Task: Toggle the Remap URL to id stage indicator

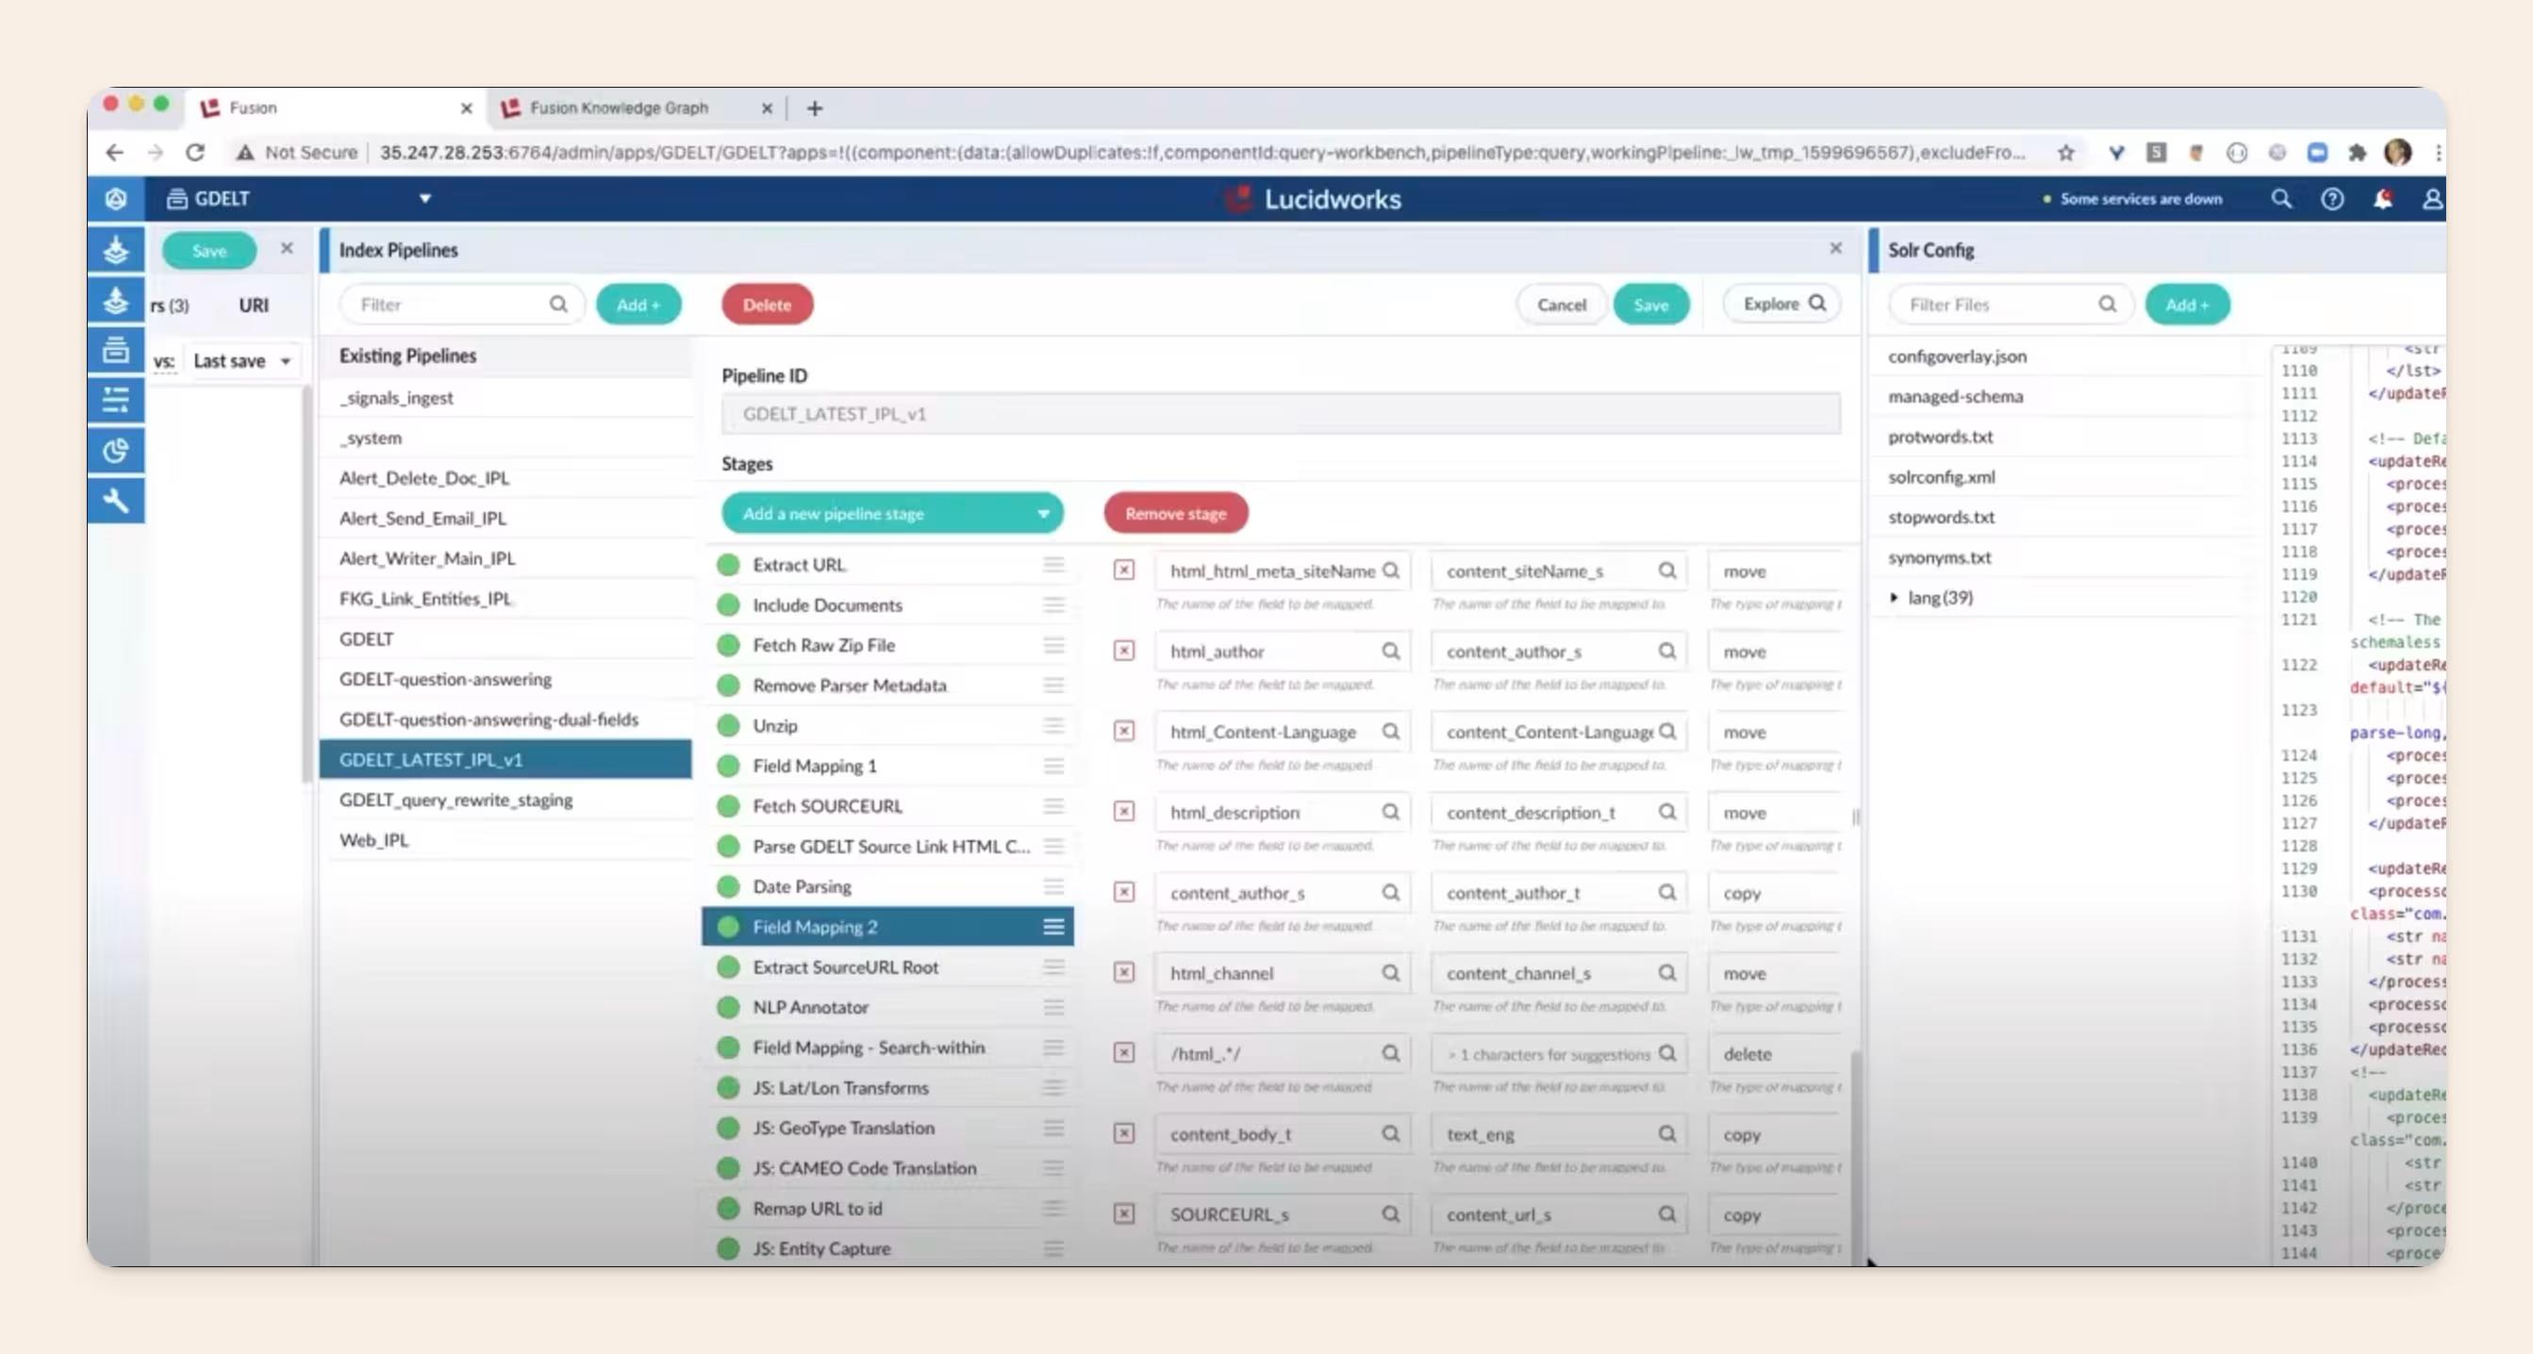Action: [728, 1209]
